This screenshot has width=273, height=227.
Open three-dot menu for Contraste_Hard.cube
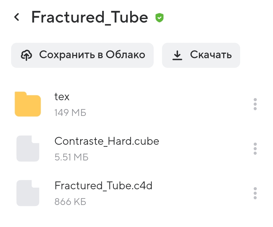[255, 149]
